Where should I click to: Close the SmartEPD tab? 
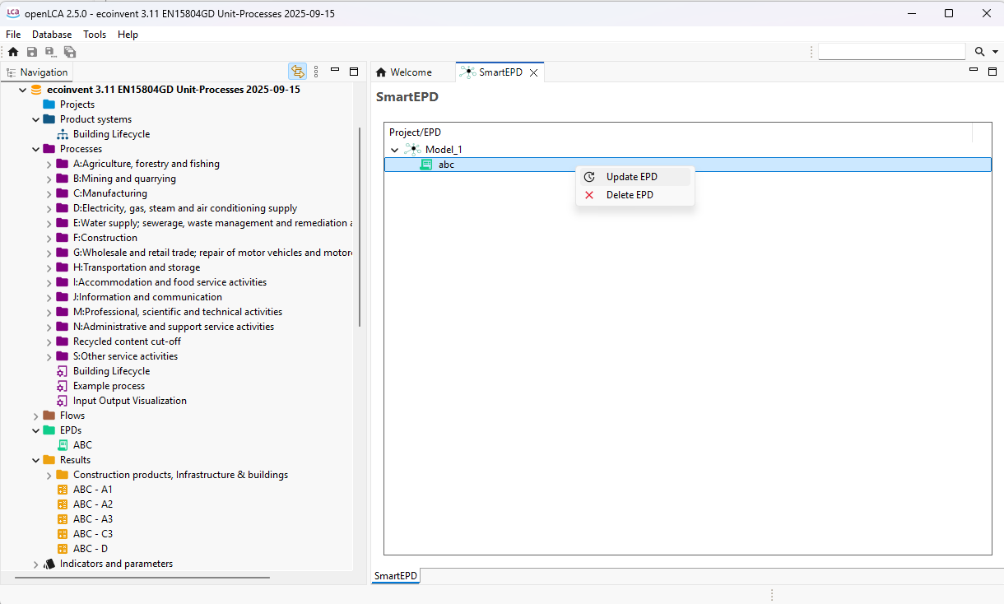[x=533, y=72]
